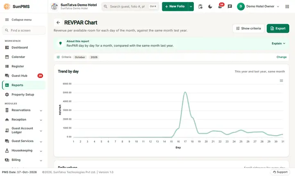Click the Guest Hub chat icon

pyautogui.click(x=7, y=76)
